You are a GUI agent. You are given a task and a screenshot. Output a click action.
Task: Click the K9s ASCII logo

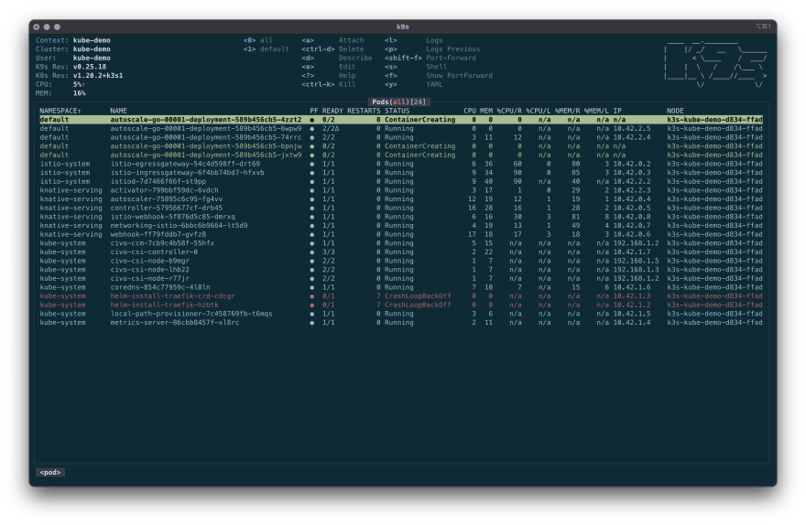tap(715, 65)
